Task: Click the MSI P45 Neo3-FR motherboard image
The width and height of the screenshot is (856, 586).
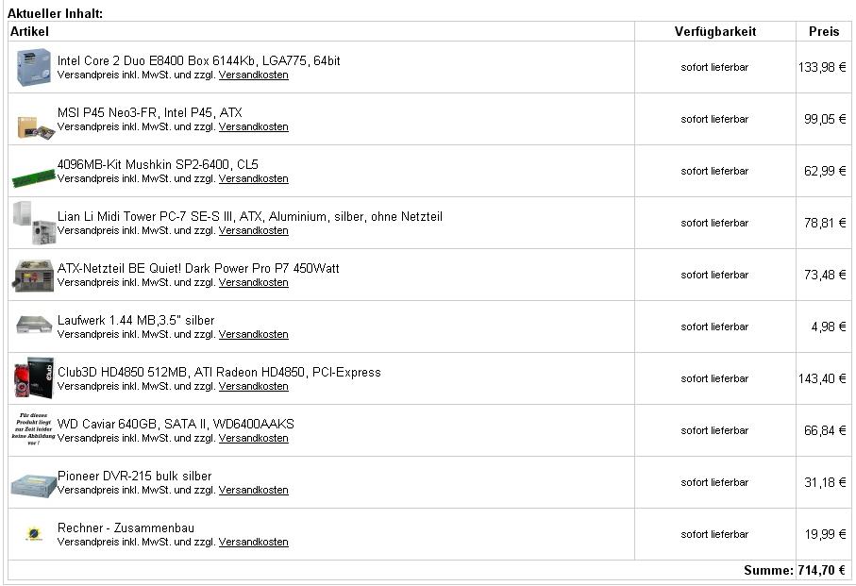Action: (36, 126)
